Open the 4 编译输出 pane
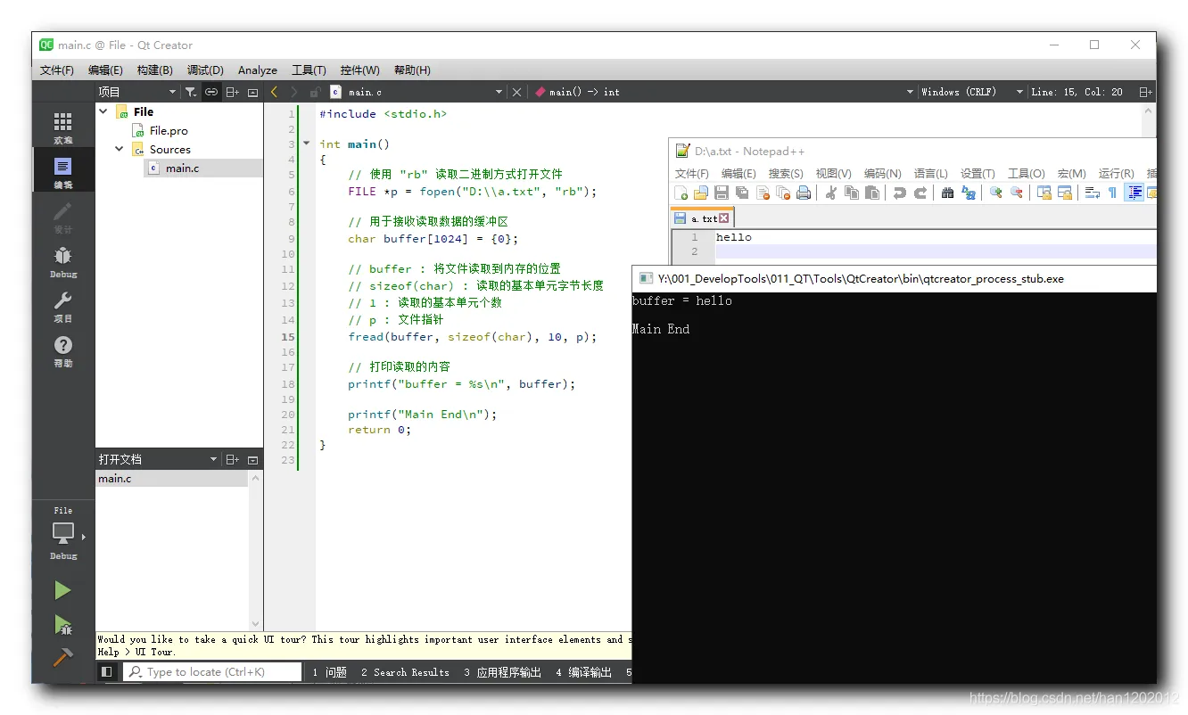Screen dimensions: 1188x715 [583, 672]
